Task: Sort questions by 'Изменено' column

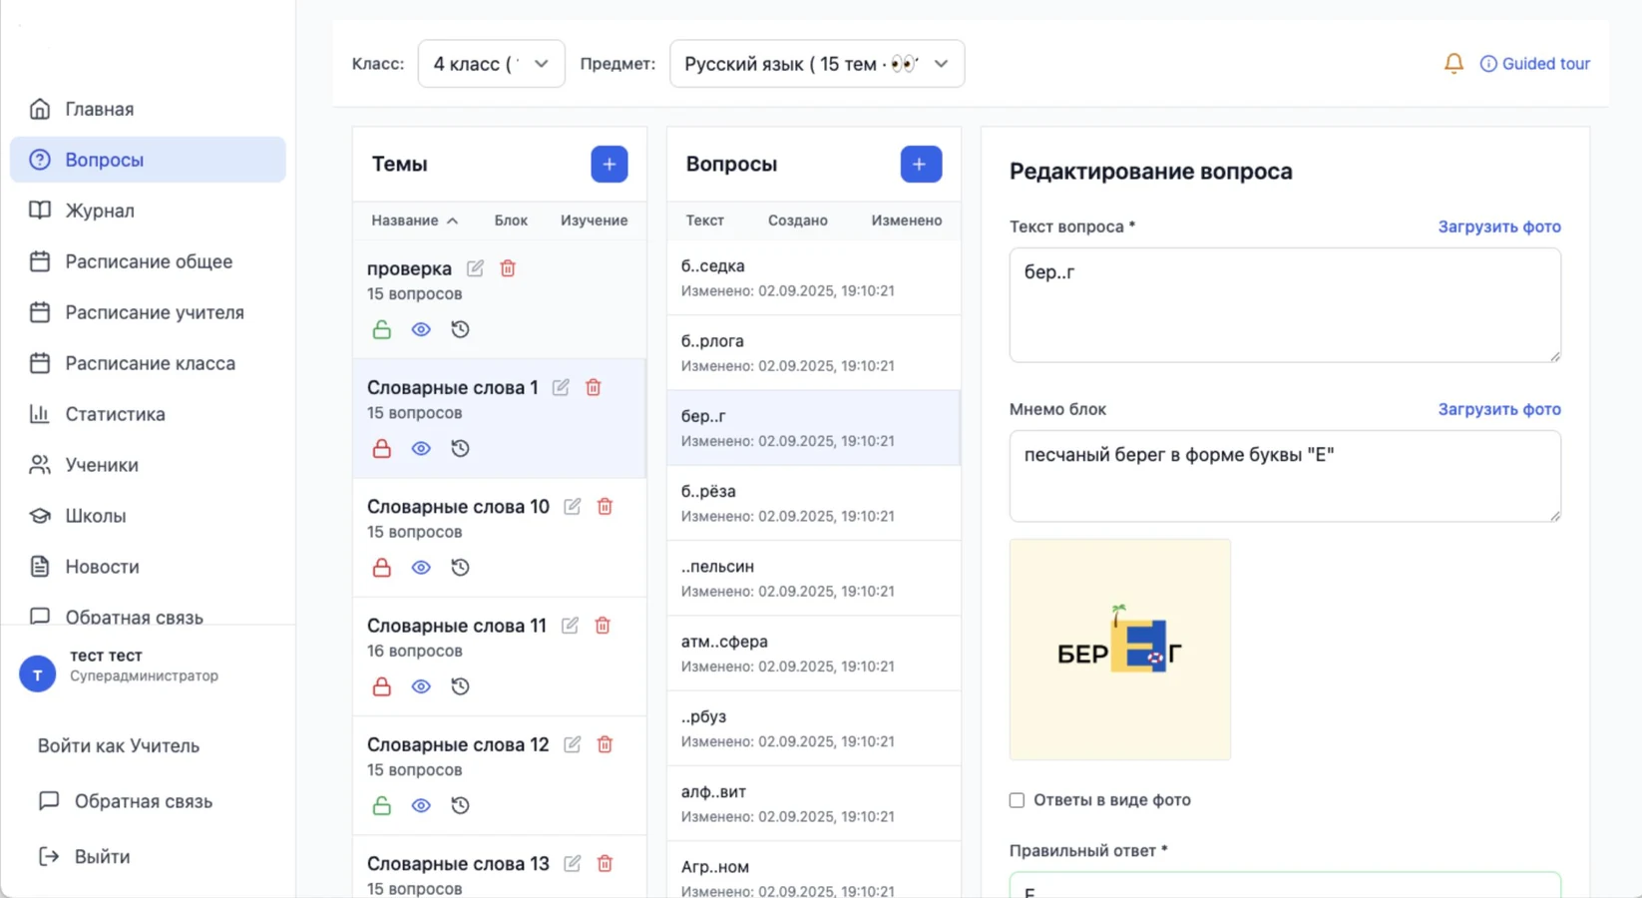Action: pos(906,221)
